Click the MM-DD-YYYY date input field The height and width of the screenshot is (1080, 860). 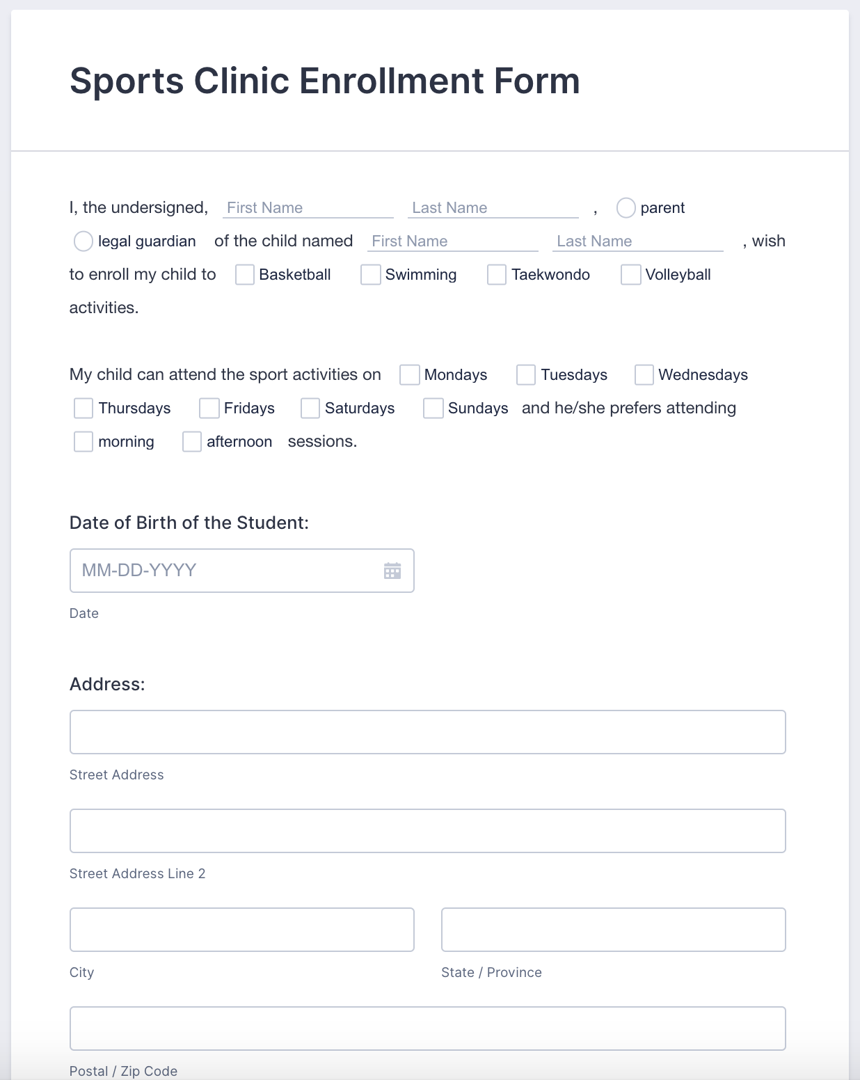pos(209,570)
